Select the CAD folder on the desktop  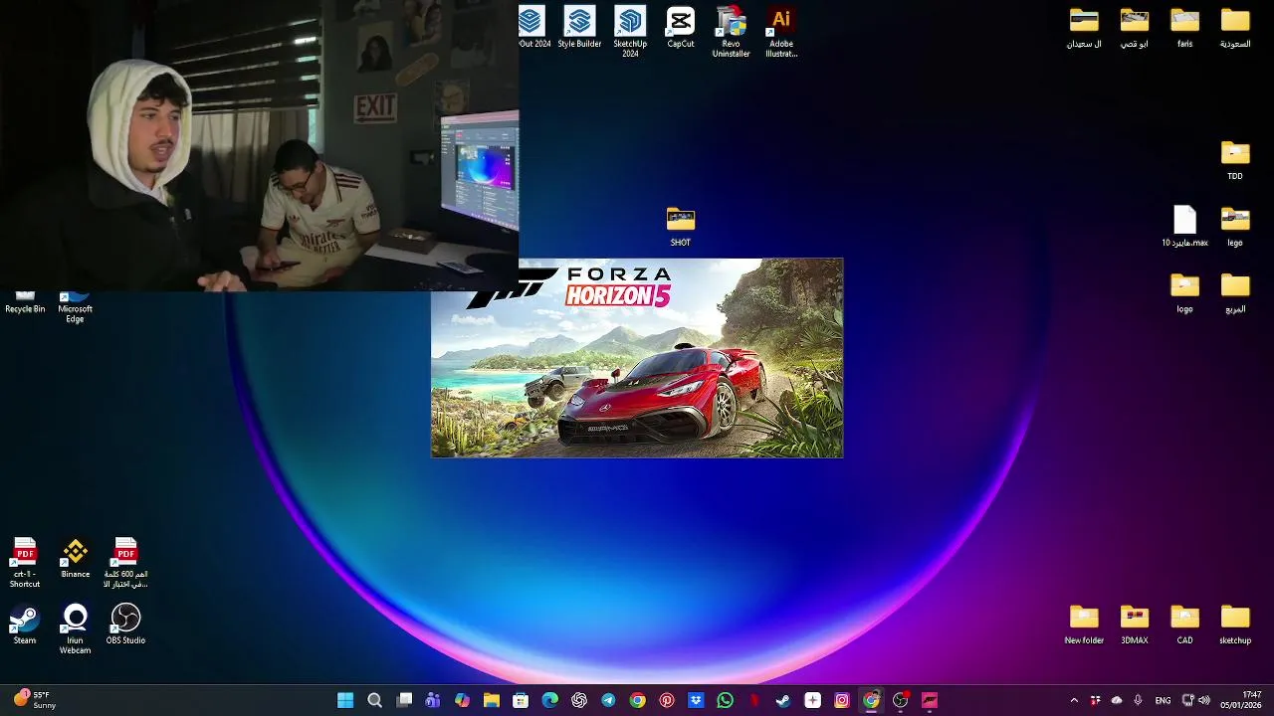[1184, 625]
